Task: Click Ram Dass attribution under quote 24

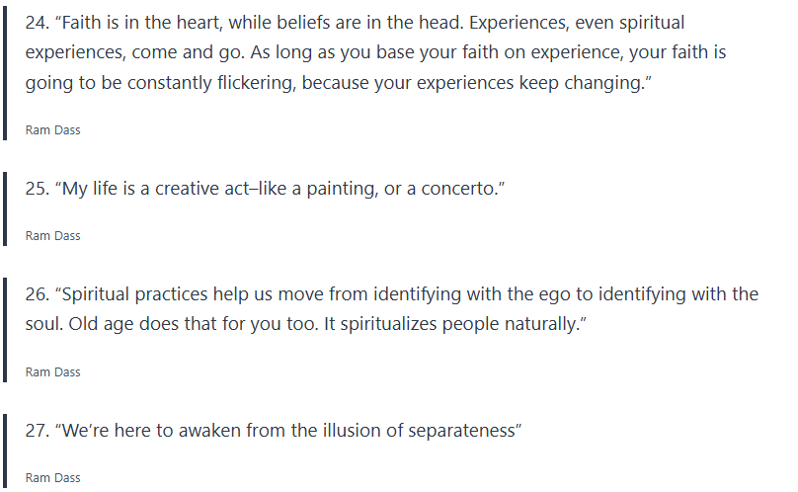Action: coord(52,129)
